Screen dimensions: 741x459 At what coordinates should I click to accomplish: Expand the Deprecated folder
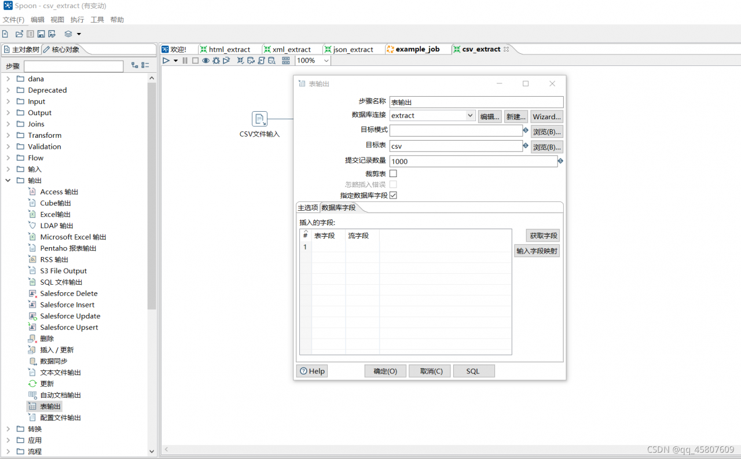click(8, 90)
